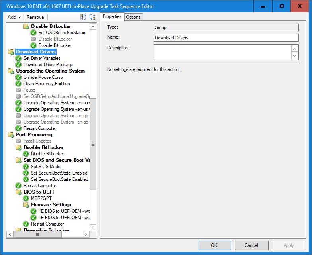
Task: Click the green check icon beside Clean Recovery Partition
Action: pyautogui.click(x=18, y=84)
